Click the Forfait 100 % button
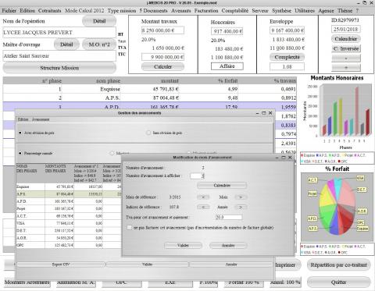The width and height of the screenshot is (375, 291). click(244, 282)
